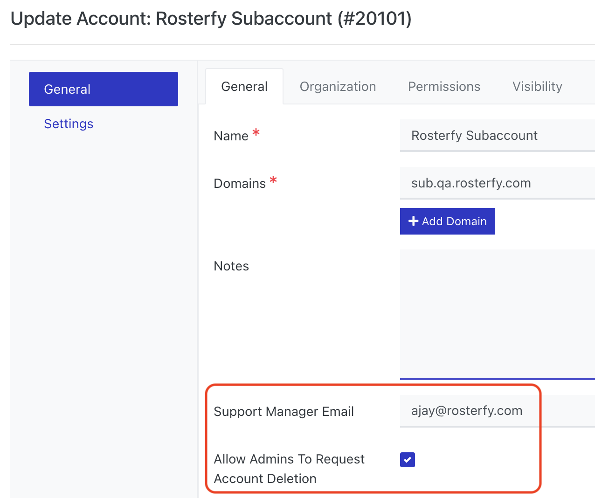
Task: Click the Notes label
Action: tap(231, 266)
